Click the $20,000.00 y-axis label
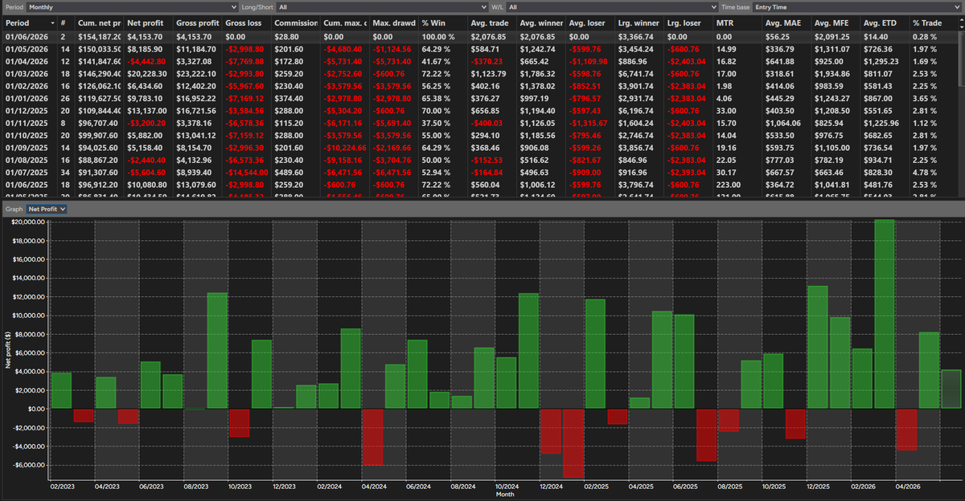Viewport: 965px width, 501px height. pos(27,222)
